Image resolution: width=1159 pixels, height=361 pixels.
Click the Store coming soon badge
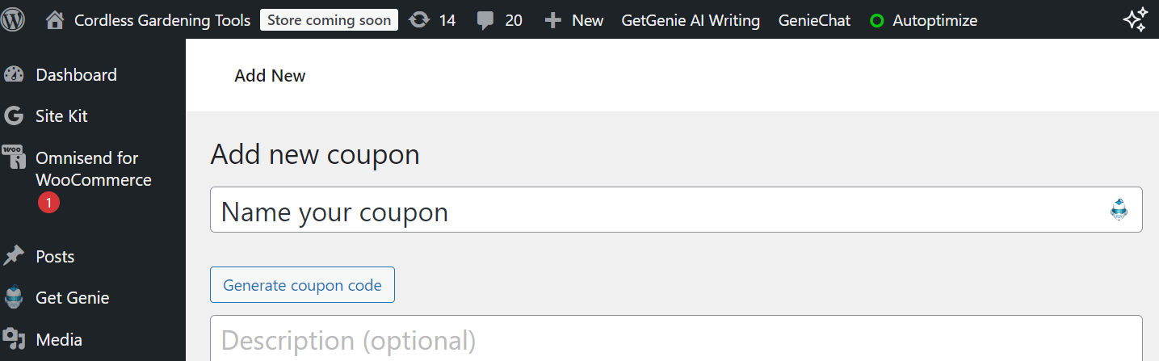pyautogui.click(x=329, y=20)
